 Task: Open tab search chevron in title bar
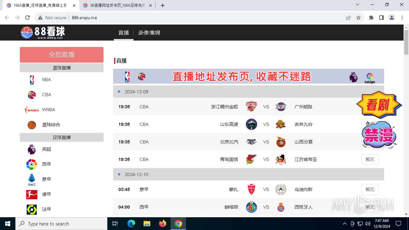pos(358,5)
